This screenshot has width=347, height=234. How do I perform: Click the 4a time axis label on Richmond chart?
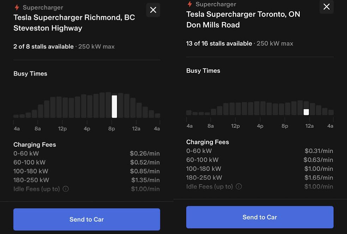coord(17,128)
